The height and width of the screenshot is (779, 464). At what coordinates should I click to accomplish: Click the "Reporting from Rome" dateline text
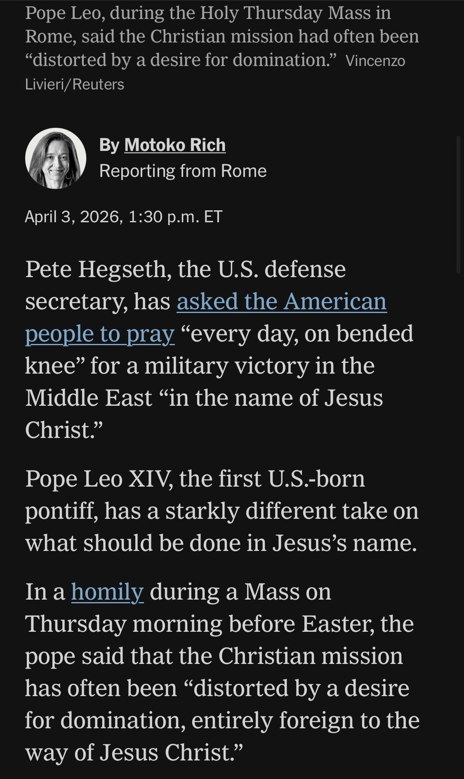coord(183,171)
